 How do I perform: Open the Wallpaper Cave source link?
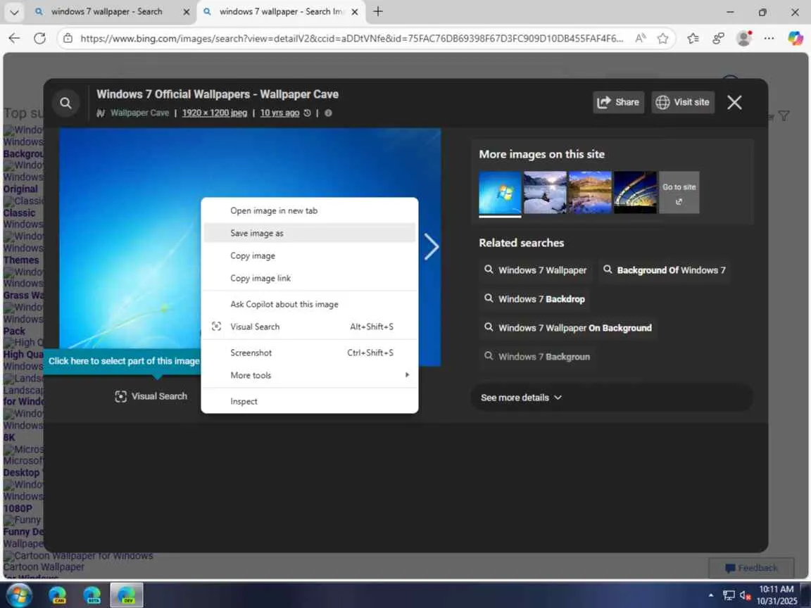139,113
